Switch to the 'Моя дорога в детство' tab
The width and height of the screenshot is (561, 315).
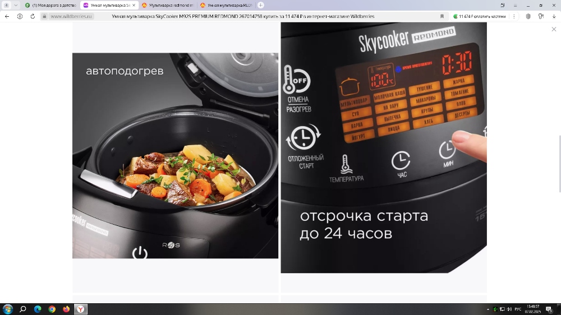pos(51,6)
